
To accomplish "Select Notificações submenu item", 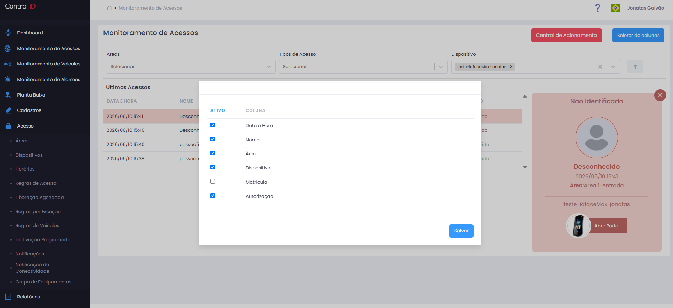I will 30,254.
